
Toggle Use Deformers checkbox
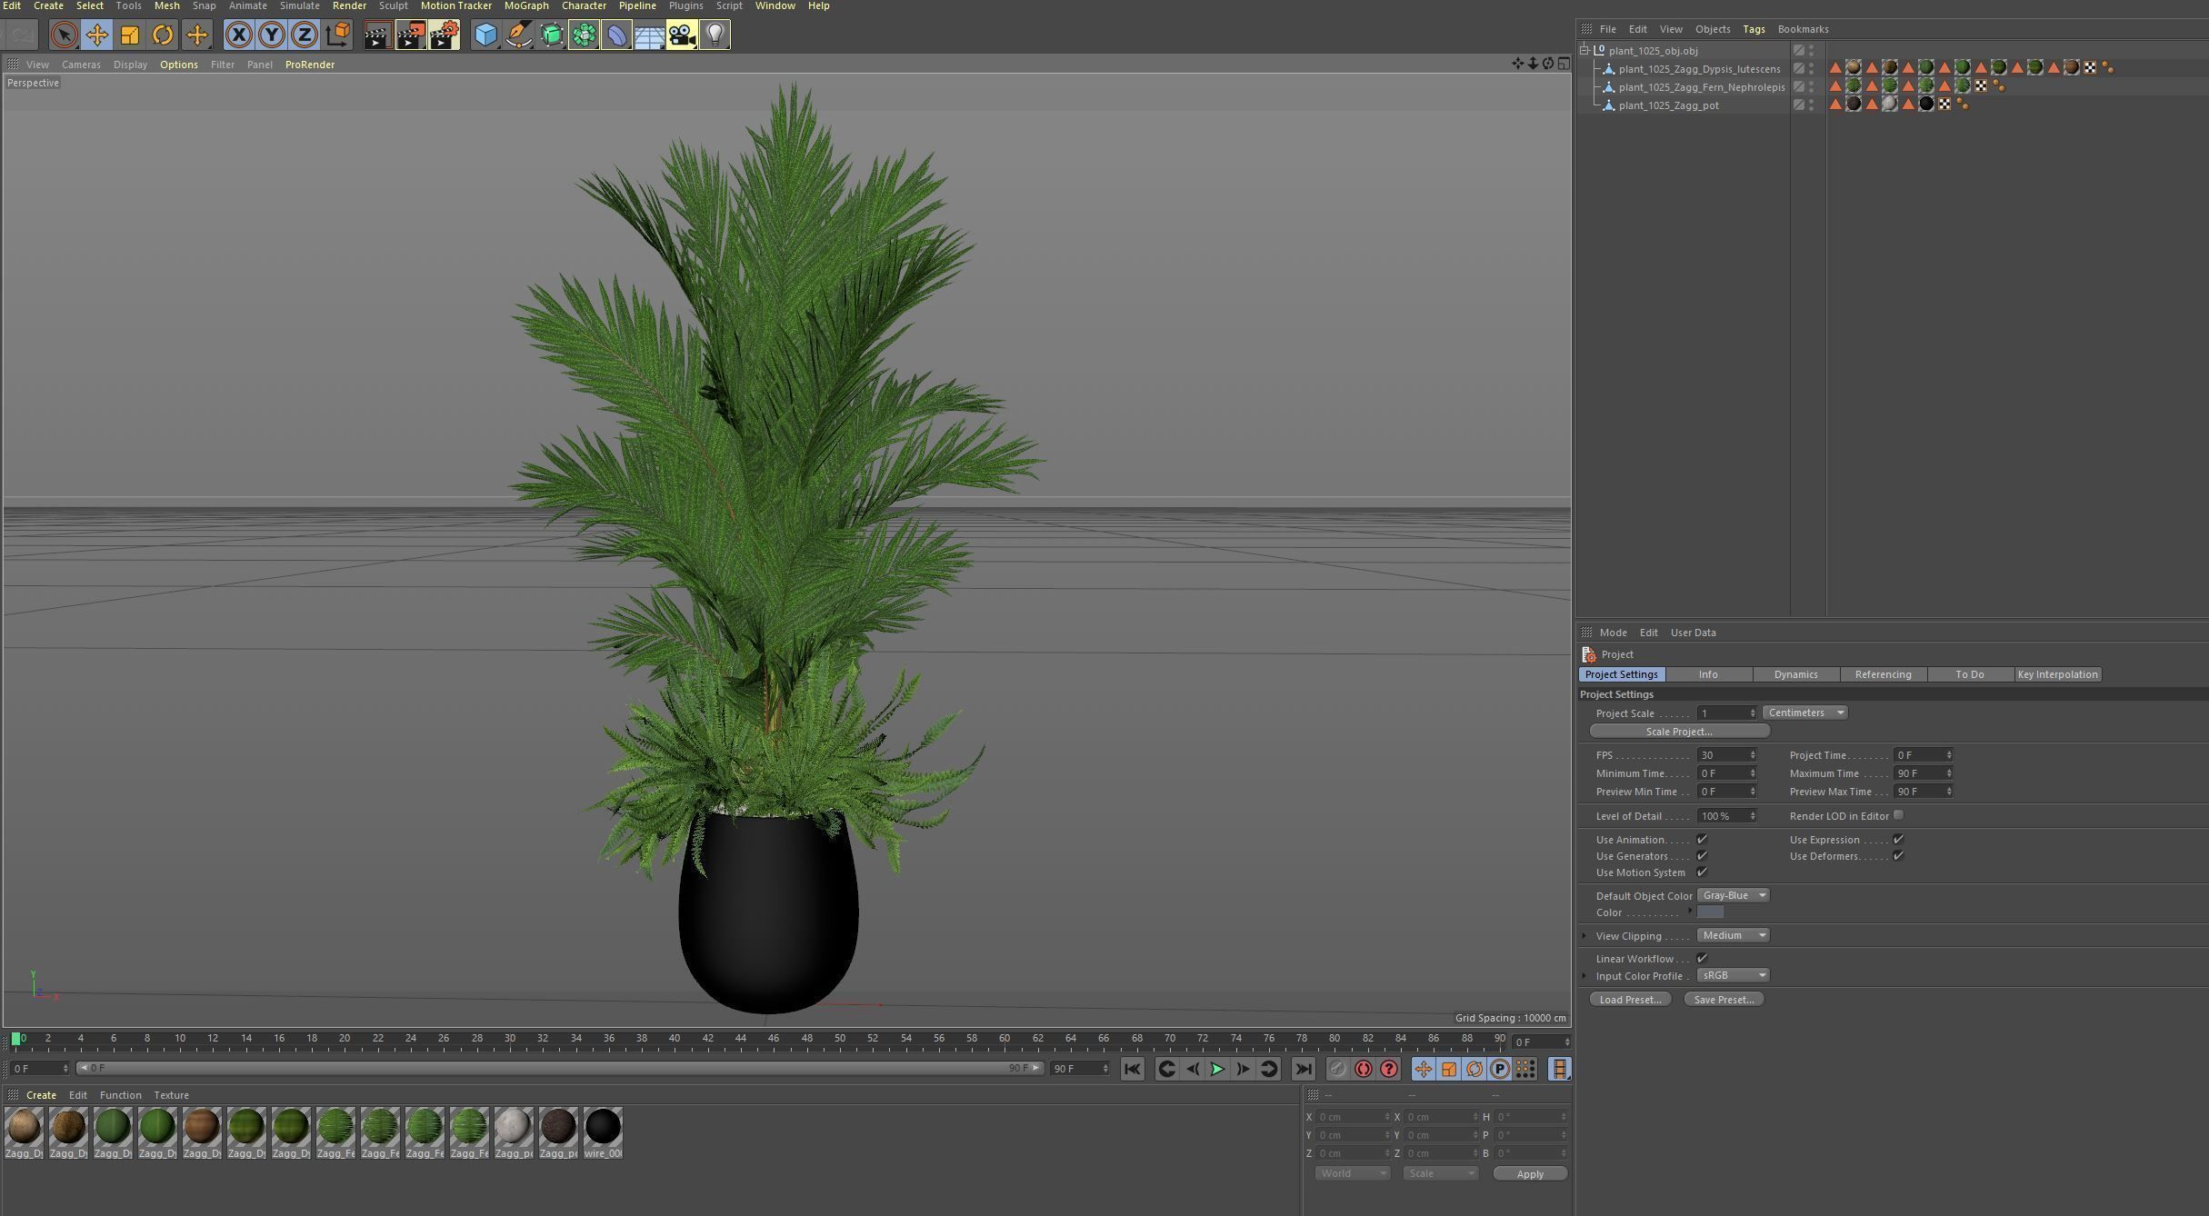tap(1898, 856)
